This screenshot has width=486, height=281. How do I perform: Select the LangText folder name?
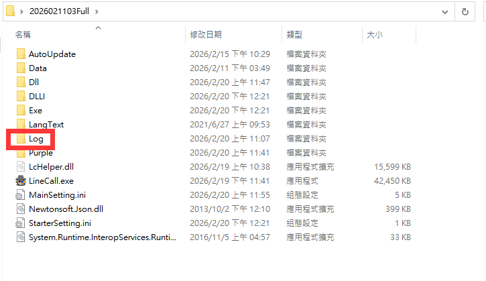tap(46, 125)
